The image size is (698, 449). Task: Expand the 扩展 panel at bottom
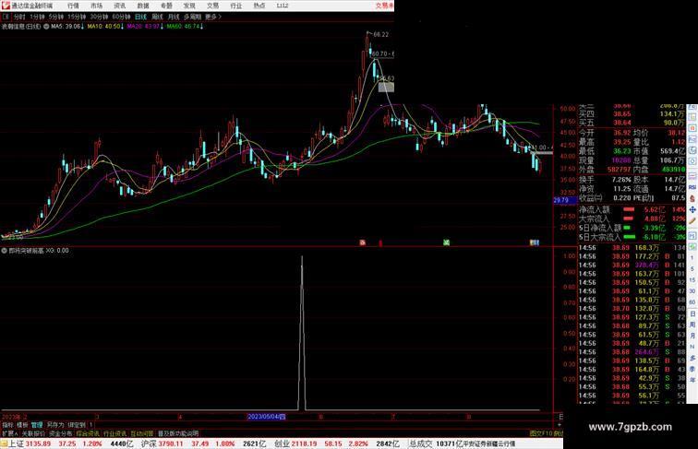pos(9,433)
